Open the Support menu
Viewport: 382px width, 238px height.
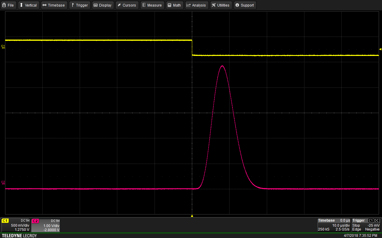tap(245, 5)
